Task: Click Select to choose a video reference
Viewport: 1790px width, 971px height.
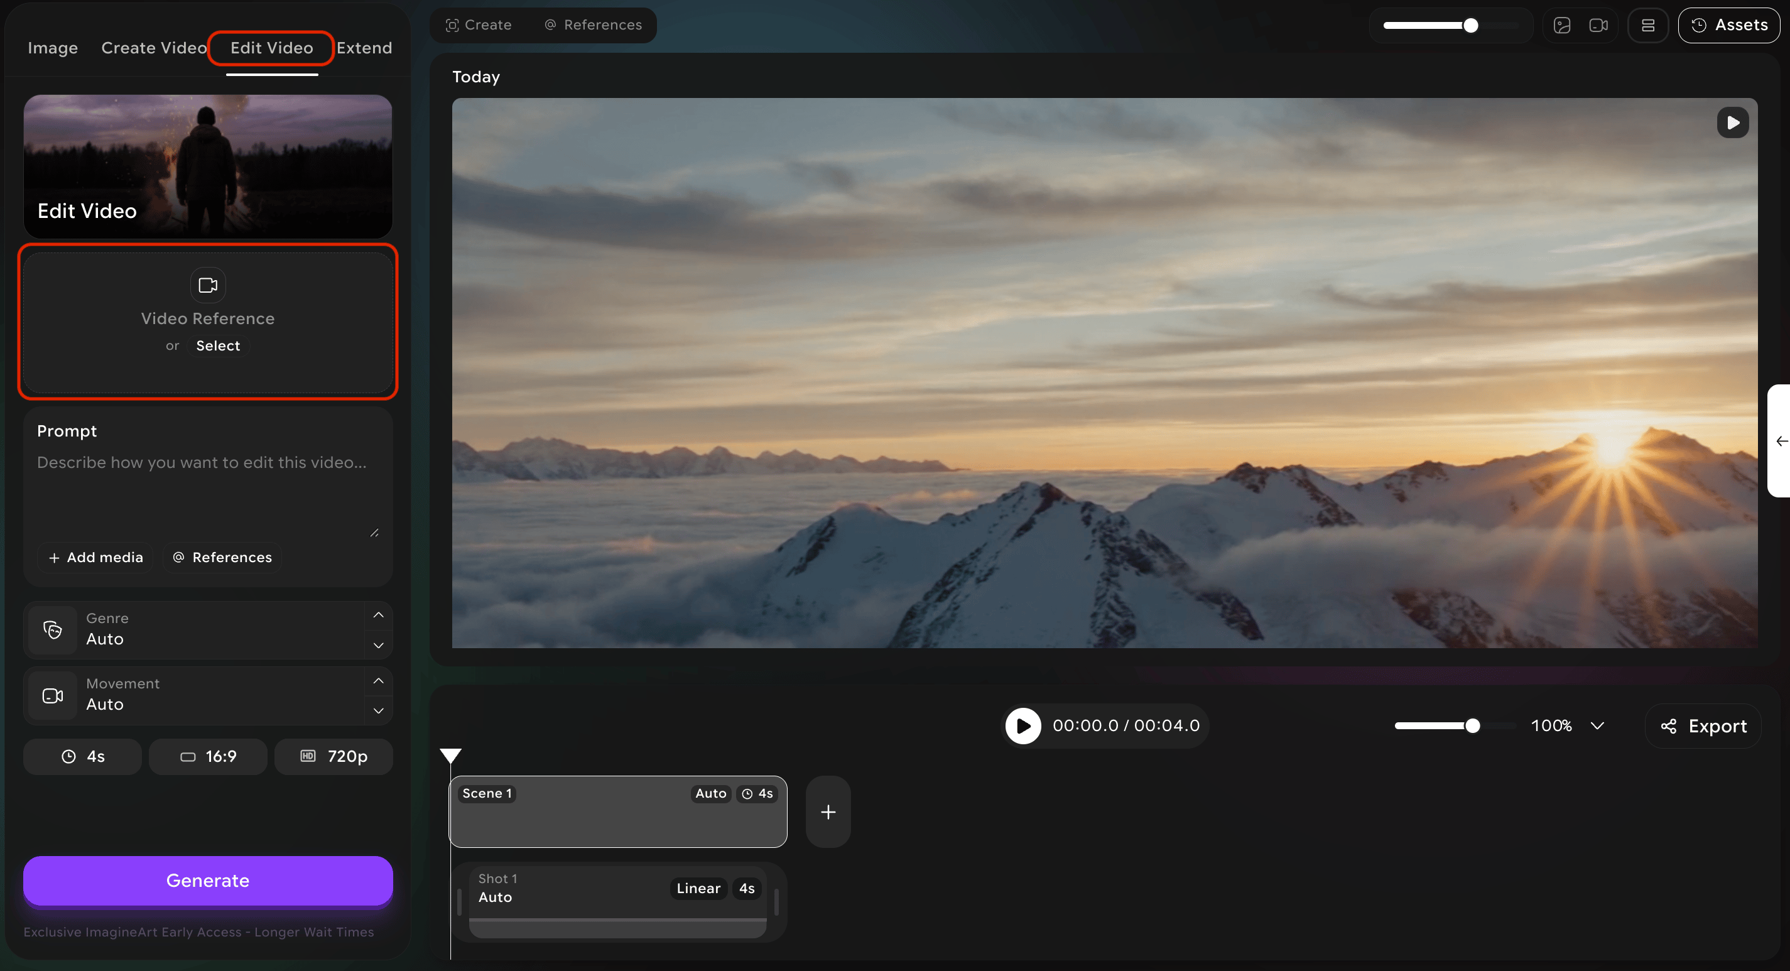Action: click(217, 345)
